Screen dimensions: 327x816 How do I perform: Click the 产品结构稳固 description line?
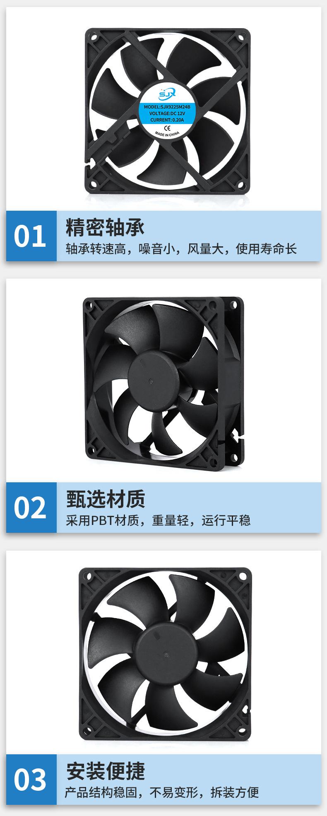click(162, 792)
